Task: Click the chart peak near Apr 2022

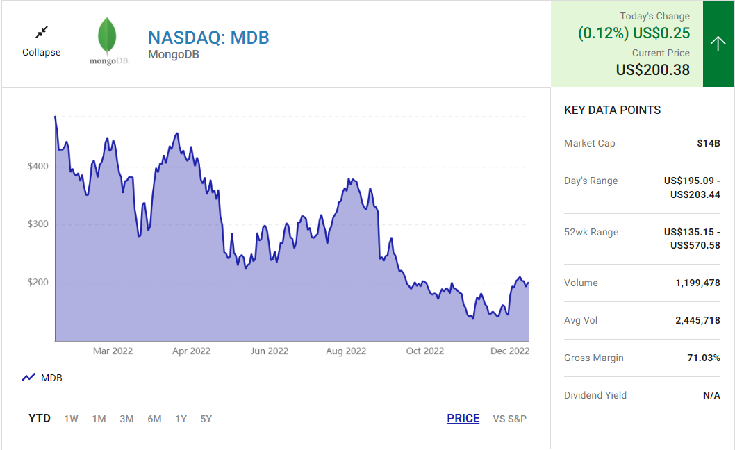Action: point(178,133)
